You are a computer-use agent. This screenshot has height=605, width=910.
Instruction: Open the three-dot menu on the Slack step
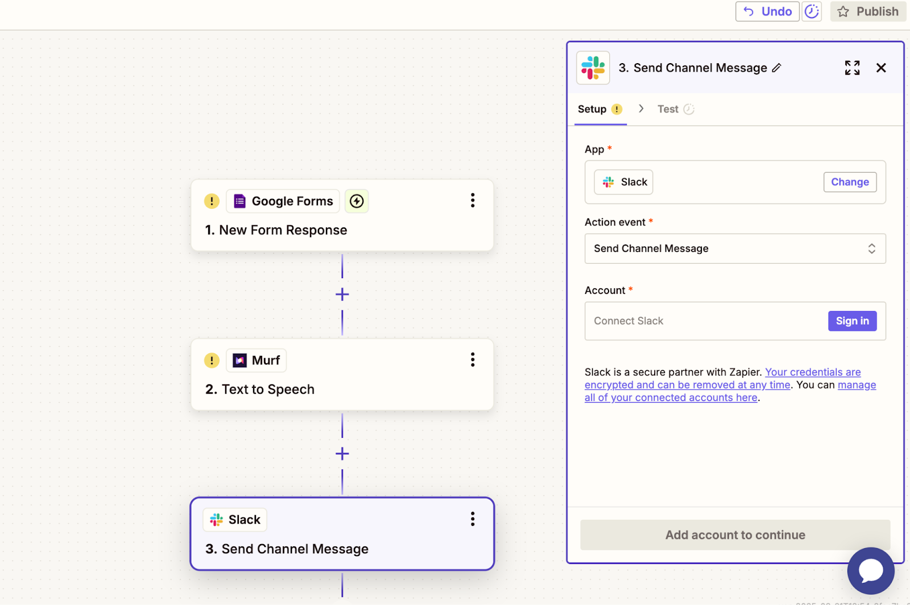tap(472, 519)
